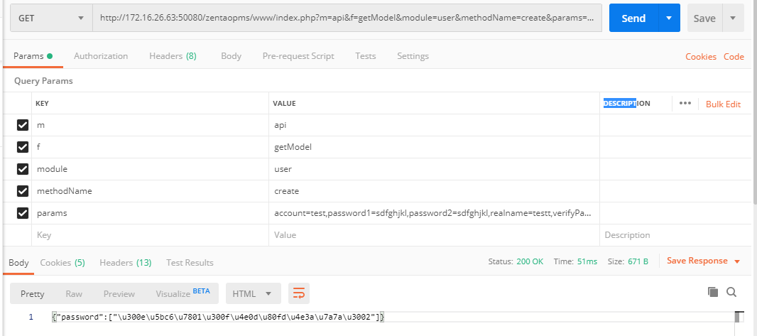
Task: Open the GET method dropdown
Action: coord(51,18)
